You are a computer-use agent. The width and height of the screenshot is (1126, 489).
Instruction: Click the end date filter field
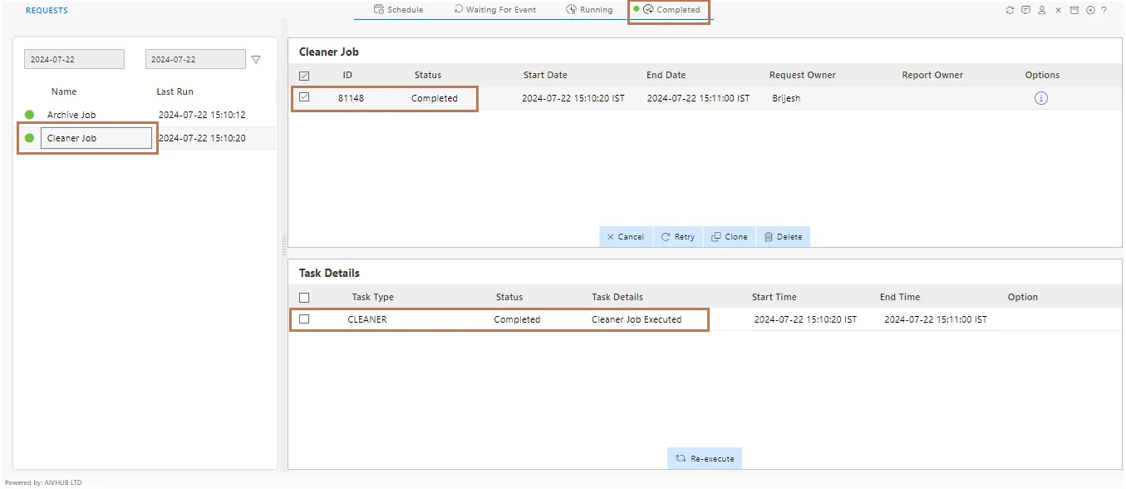tap(195, 60)
